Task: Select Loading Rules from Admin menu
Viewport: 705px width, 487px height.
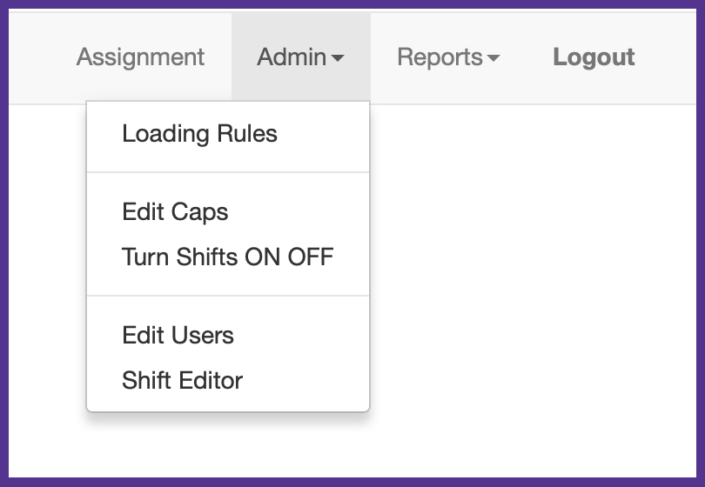Action: pyautogui.click(x=199, y=134)
